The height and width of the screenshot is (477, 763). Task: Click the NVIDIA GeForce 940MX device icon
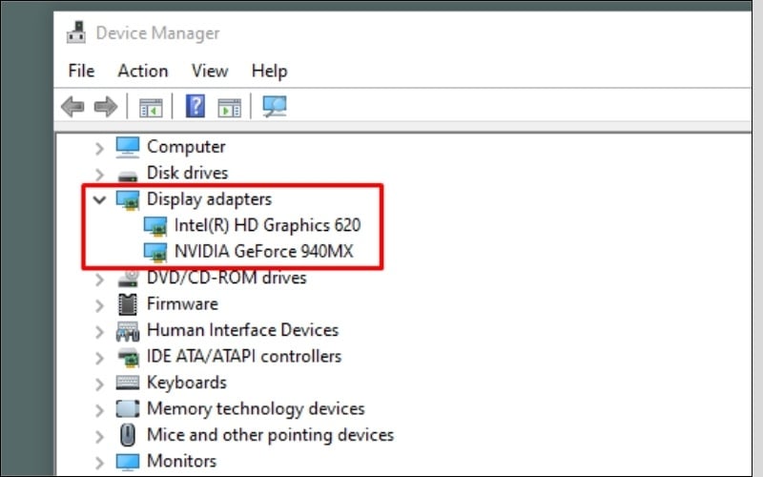[155, 252]
